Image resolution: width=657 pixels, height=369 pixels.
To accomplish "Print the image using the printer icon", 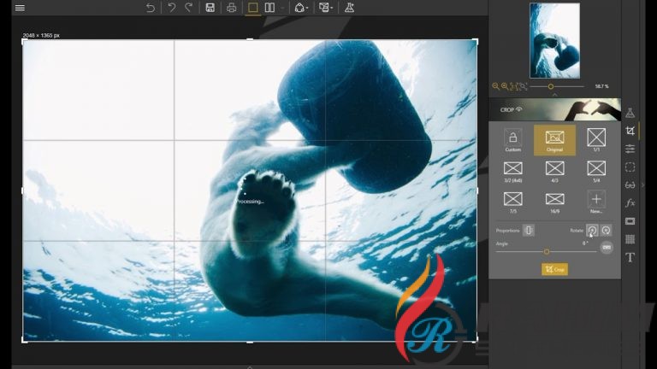I will 231,8.
